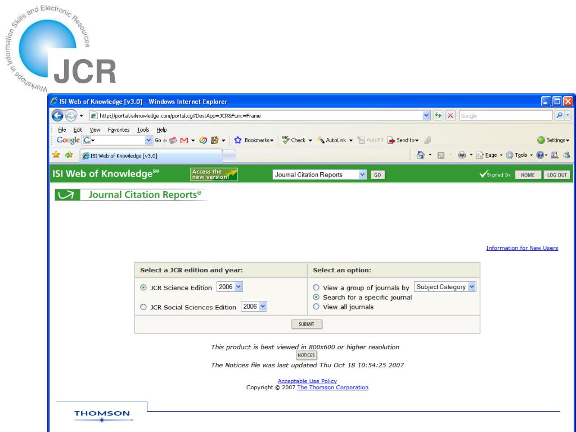Click the AutoLink wand icon
Screen dimensions: 576x432
[x=321, y=140]
